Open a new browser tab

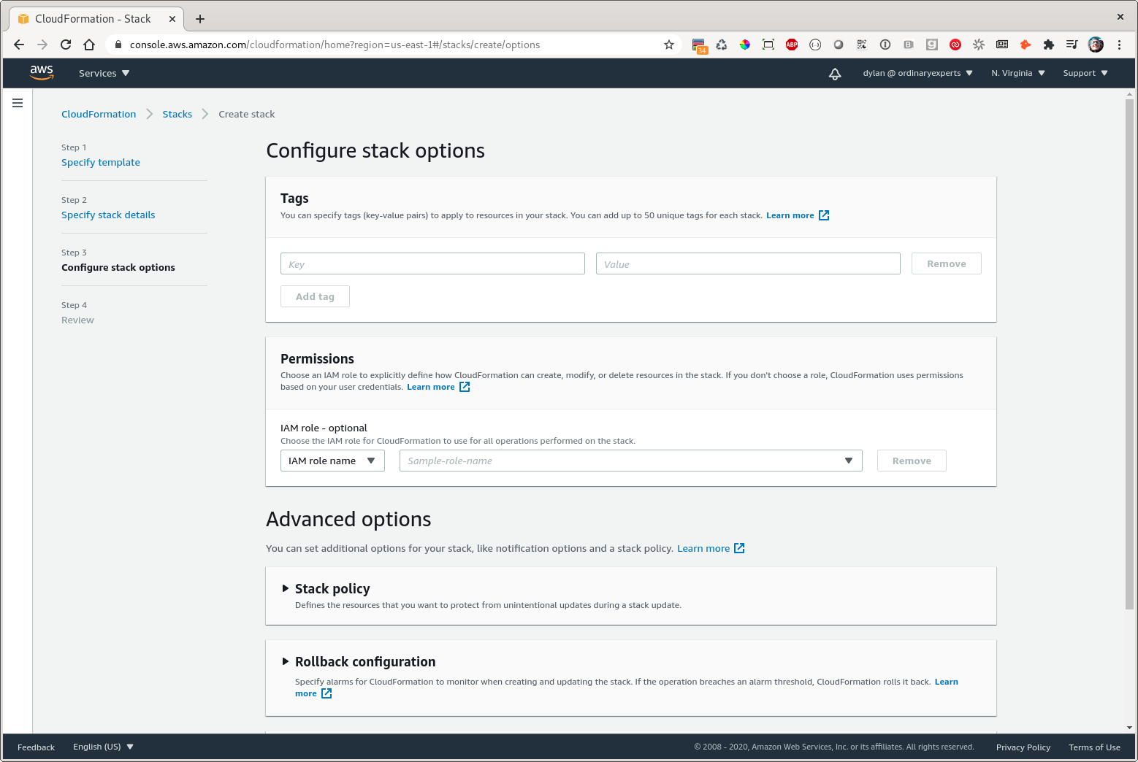pyautogui.click(x=200, y=19)
